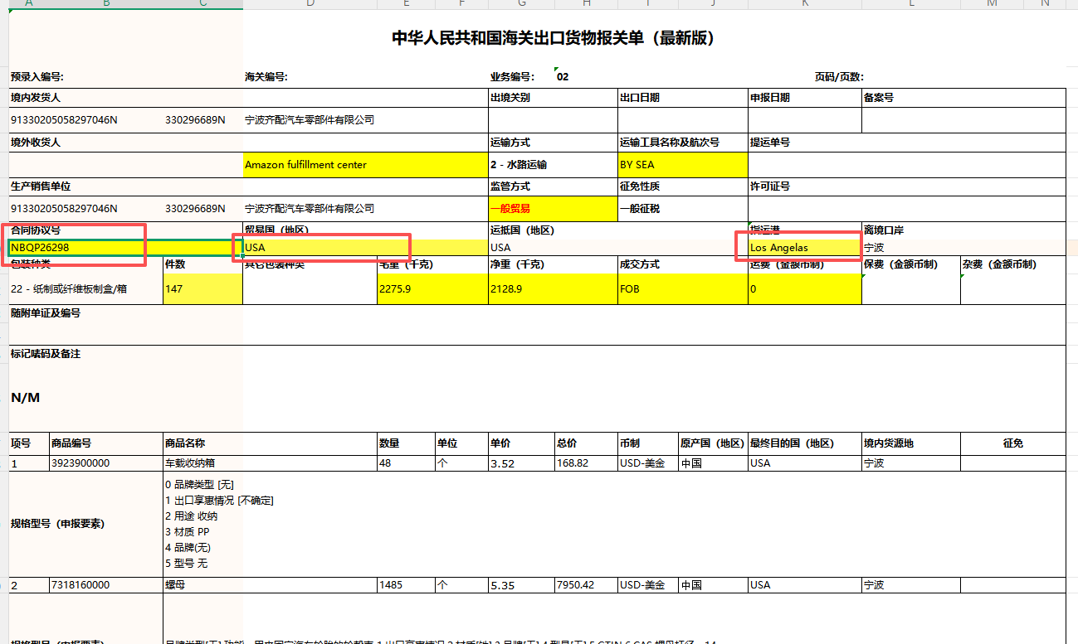
Task: Select the business number cell 02
Action: click(x=563, y=77)
